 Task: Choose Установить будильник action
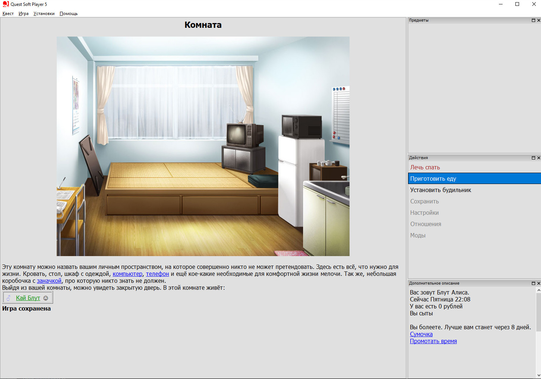474,190
